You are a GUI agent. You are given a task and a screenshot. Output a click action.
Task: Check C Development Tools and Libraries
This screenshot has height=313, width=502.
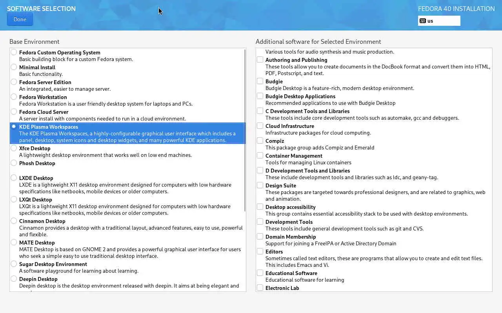[260, 111]
